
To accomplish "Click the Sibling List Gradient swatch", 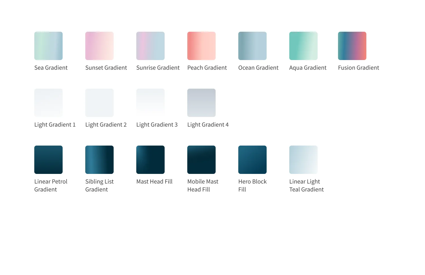I will tap(99, 160).
